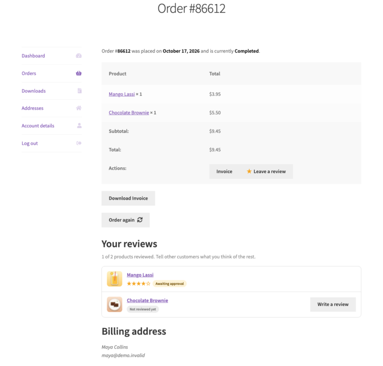The width and height of the screenshot is (383, 366).
Task: Click the Total column header
Action: [x=215, y=73]
